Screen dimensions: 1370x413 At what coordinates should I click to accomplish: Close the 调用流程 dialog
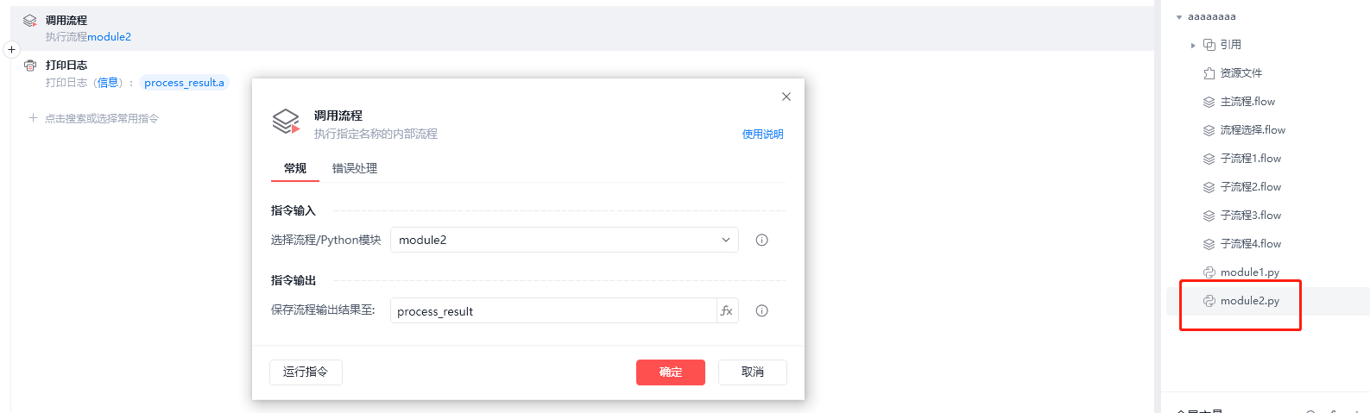pos(786,97)
